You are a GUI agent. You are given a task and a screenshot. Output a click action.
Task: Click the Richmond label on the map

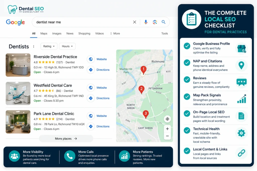pyautogui.click(x=158, y=62)
